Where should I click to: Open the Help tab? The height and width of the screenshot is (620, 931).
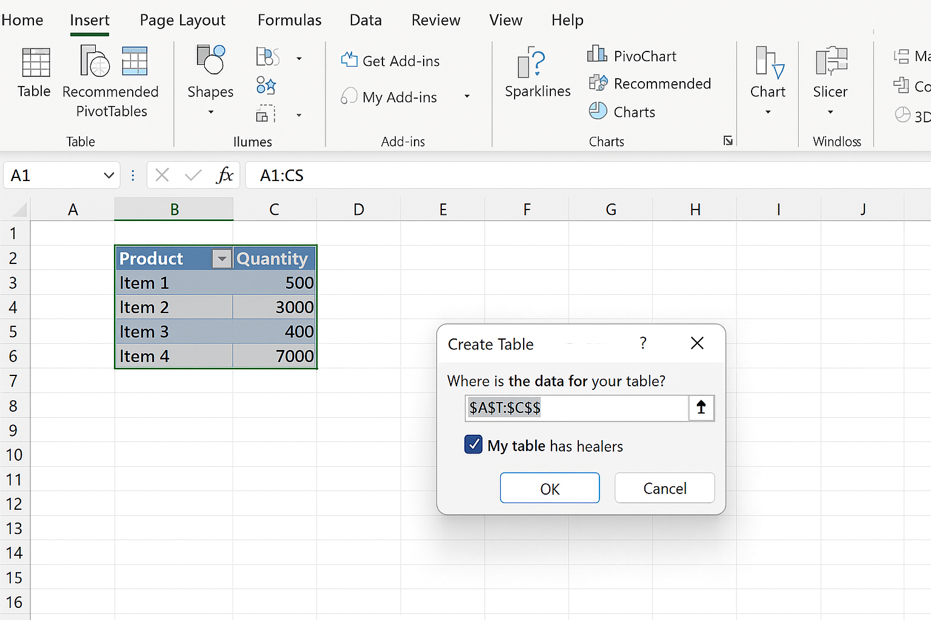pyautogui.click(x=567, y=20)
